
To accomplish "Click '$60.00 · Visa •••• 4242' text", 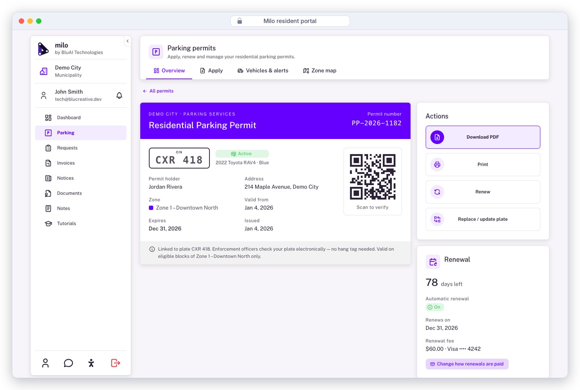I will click(x=453, y=349).
